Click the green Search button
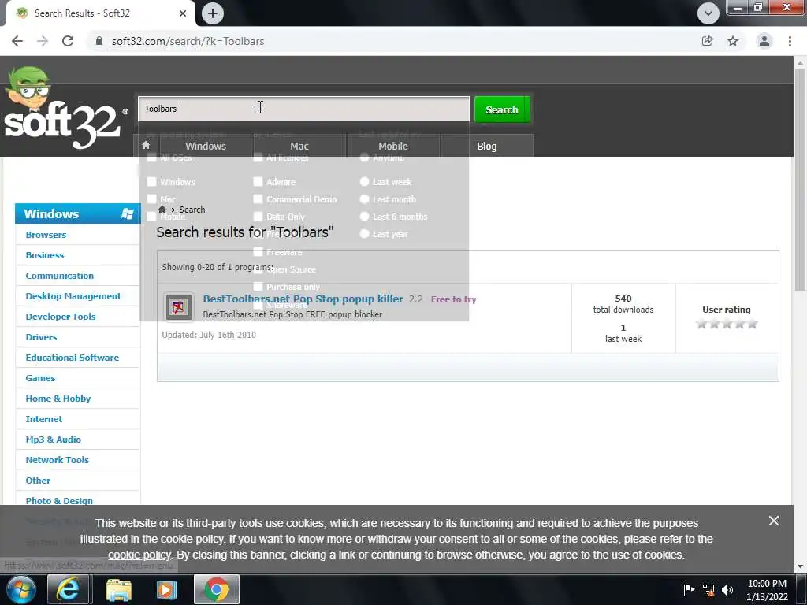 (502, 109)
